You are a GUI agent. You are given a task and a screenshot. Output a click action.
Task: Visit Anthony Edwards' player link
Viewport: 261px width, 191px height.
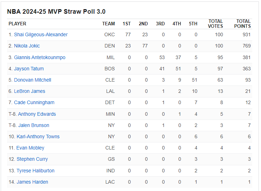click(37, 114)
